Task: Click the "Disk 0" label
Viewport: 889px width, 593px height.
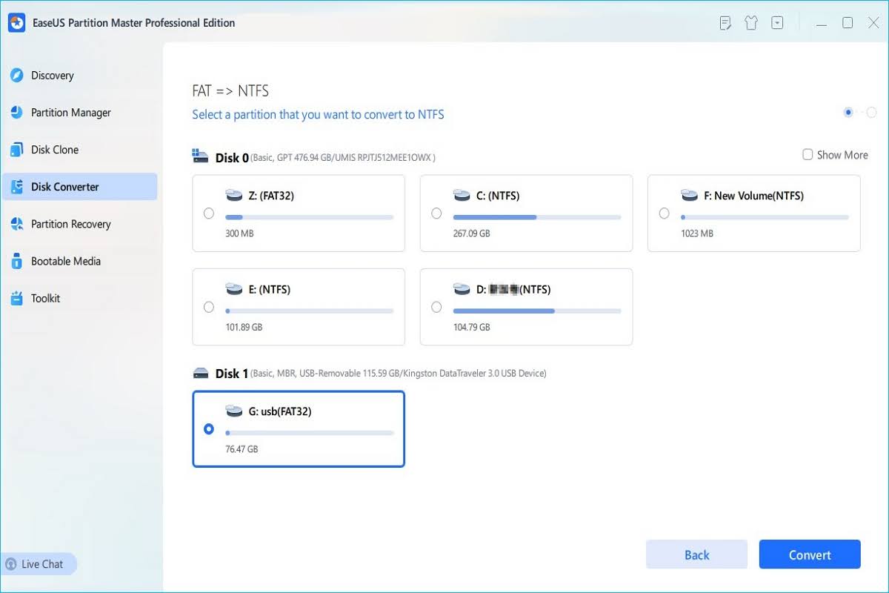Action: click(x=232, y=157)
